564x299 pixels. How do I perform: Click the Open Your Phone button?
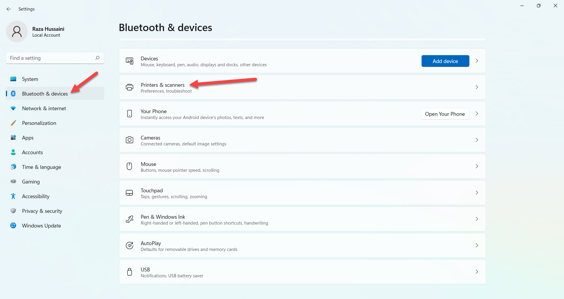(445, 114)
